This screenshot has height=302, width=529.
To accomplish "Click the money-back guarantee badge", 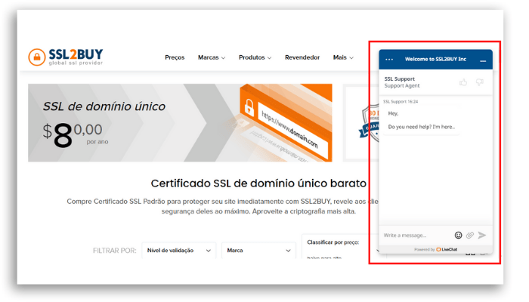I will (369, 122).
